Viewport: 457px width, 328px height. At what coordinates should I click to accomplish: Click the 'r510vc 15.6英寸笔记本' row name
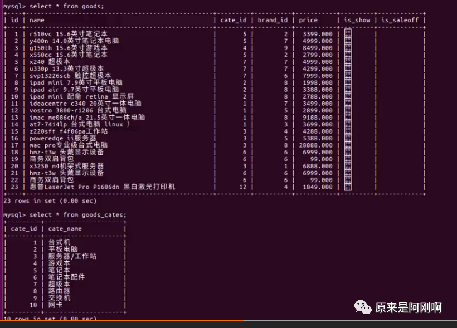coord(69,34)
